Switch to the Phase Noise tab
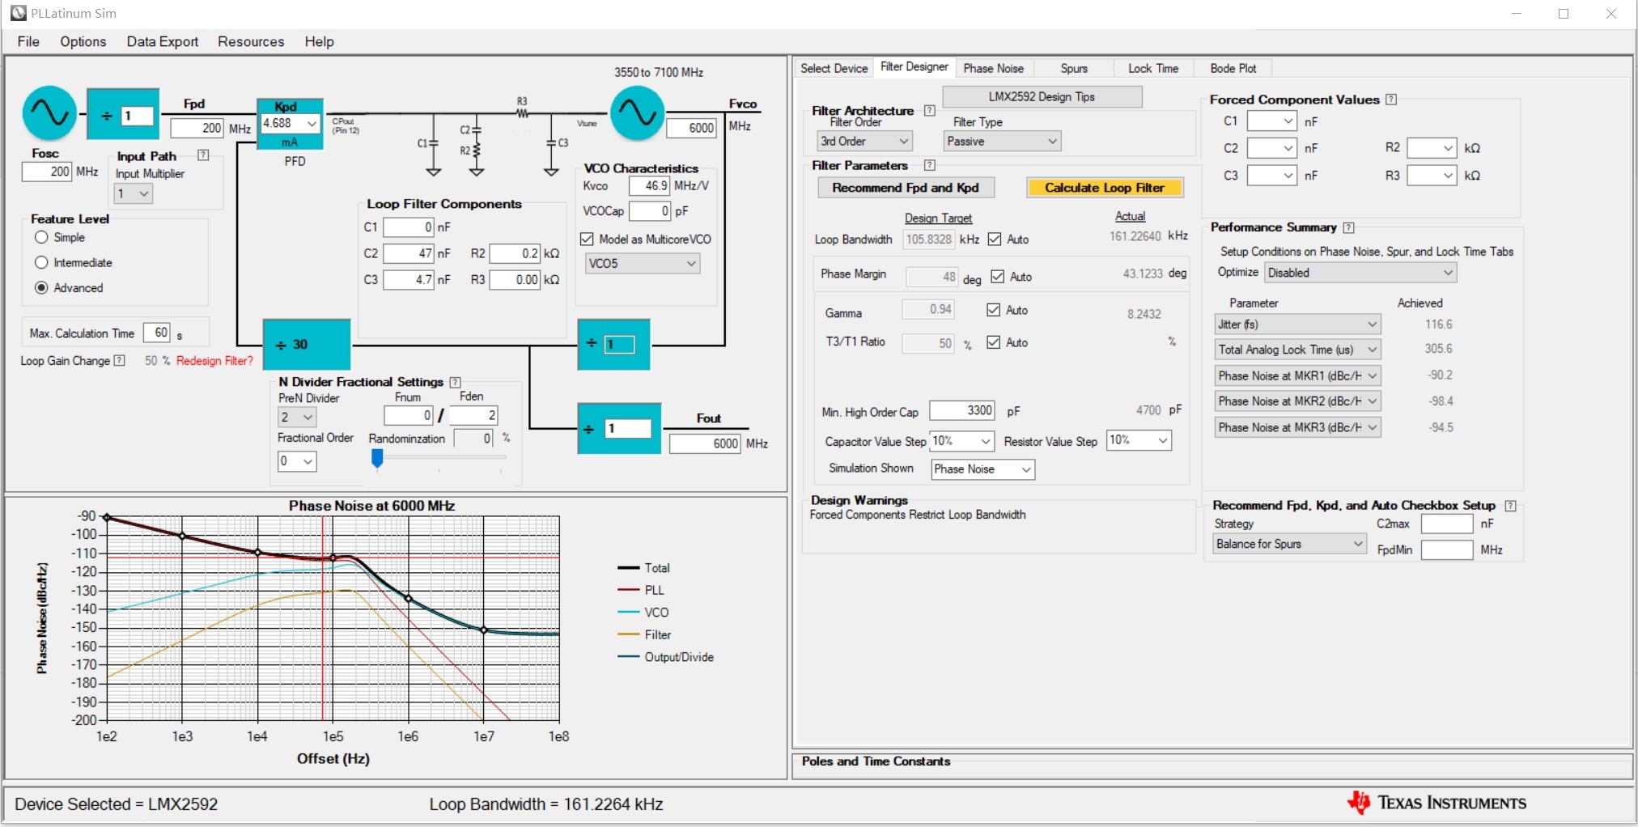This screenshot has width=1638, height=827. 993,69
